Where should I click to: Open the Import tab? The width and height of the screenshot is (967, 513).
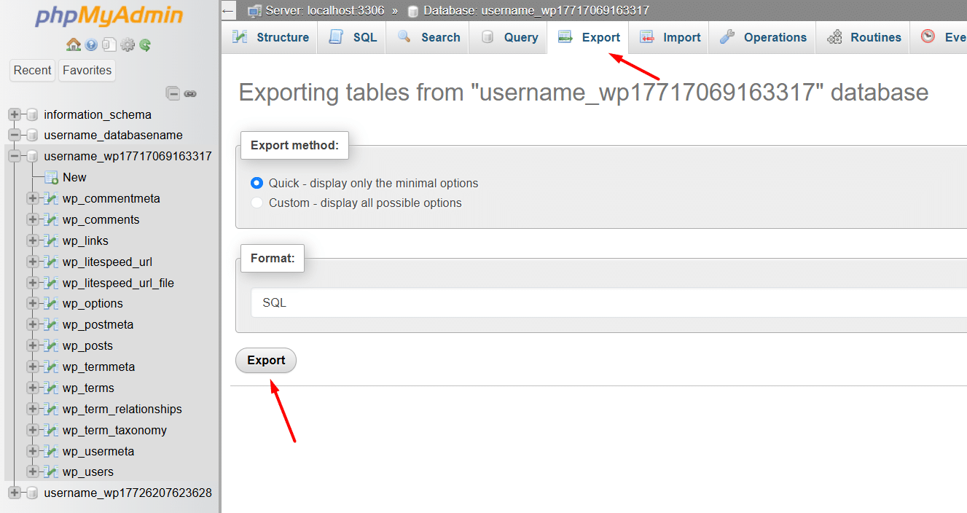(x=669, y=37)
